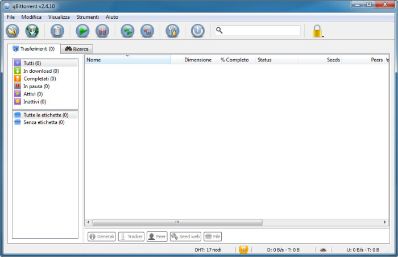Open the options tools icon
This screenshot has width=398, height=257.
tap(172, 31)
